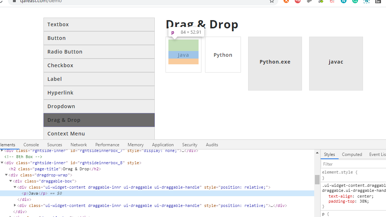Select the <p>Java</p> DOM node
Image resolution: width=386 pixels, height=217 pixels.
(157, 193)
